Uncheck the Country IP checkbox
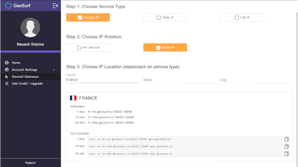Screen dimensions: 298x167 pos(80,17)
